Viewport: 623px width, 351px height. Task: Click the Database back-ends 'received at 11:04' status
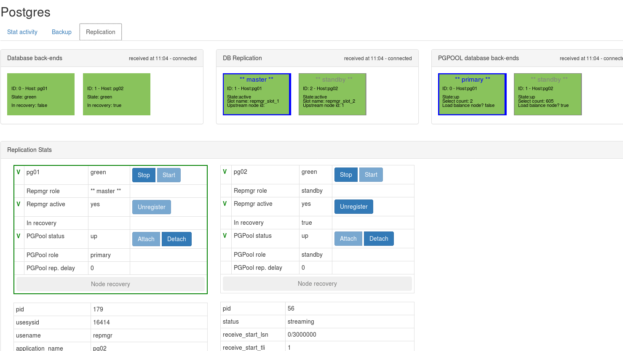(x=163, y=58)
